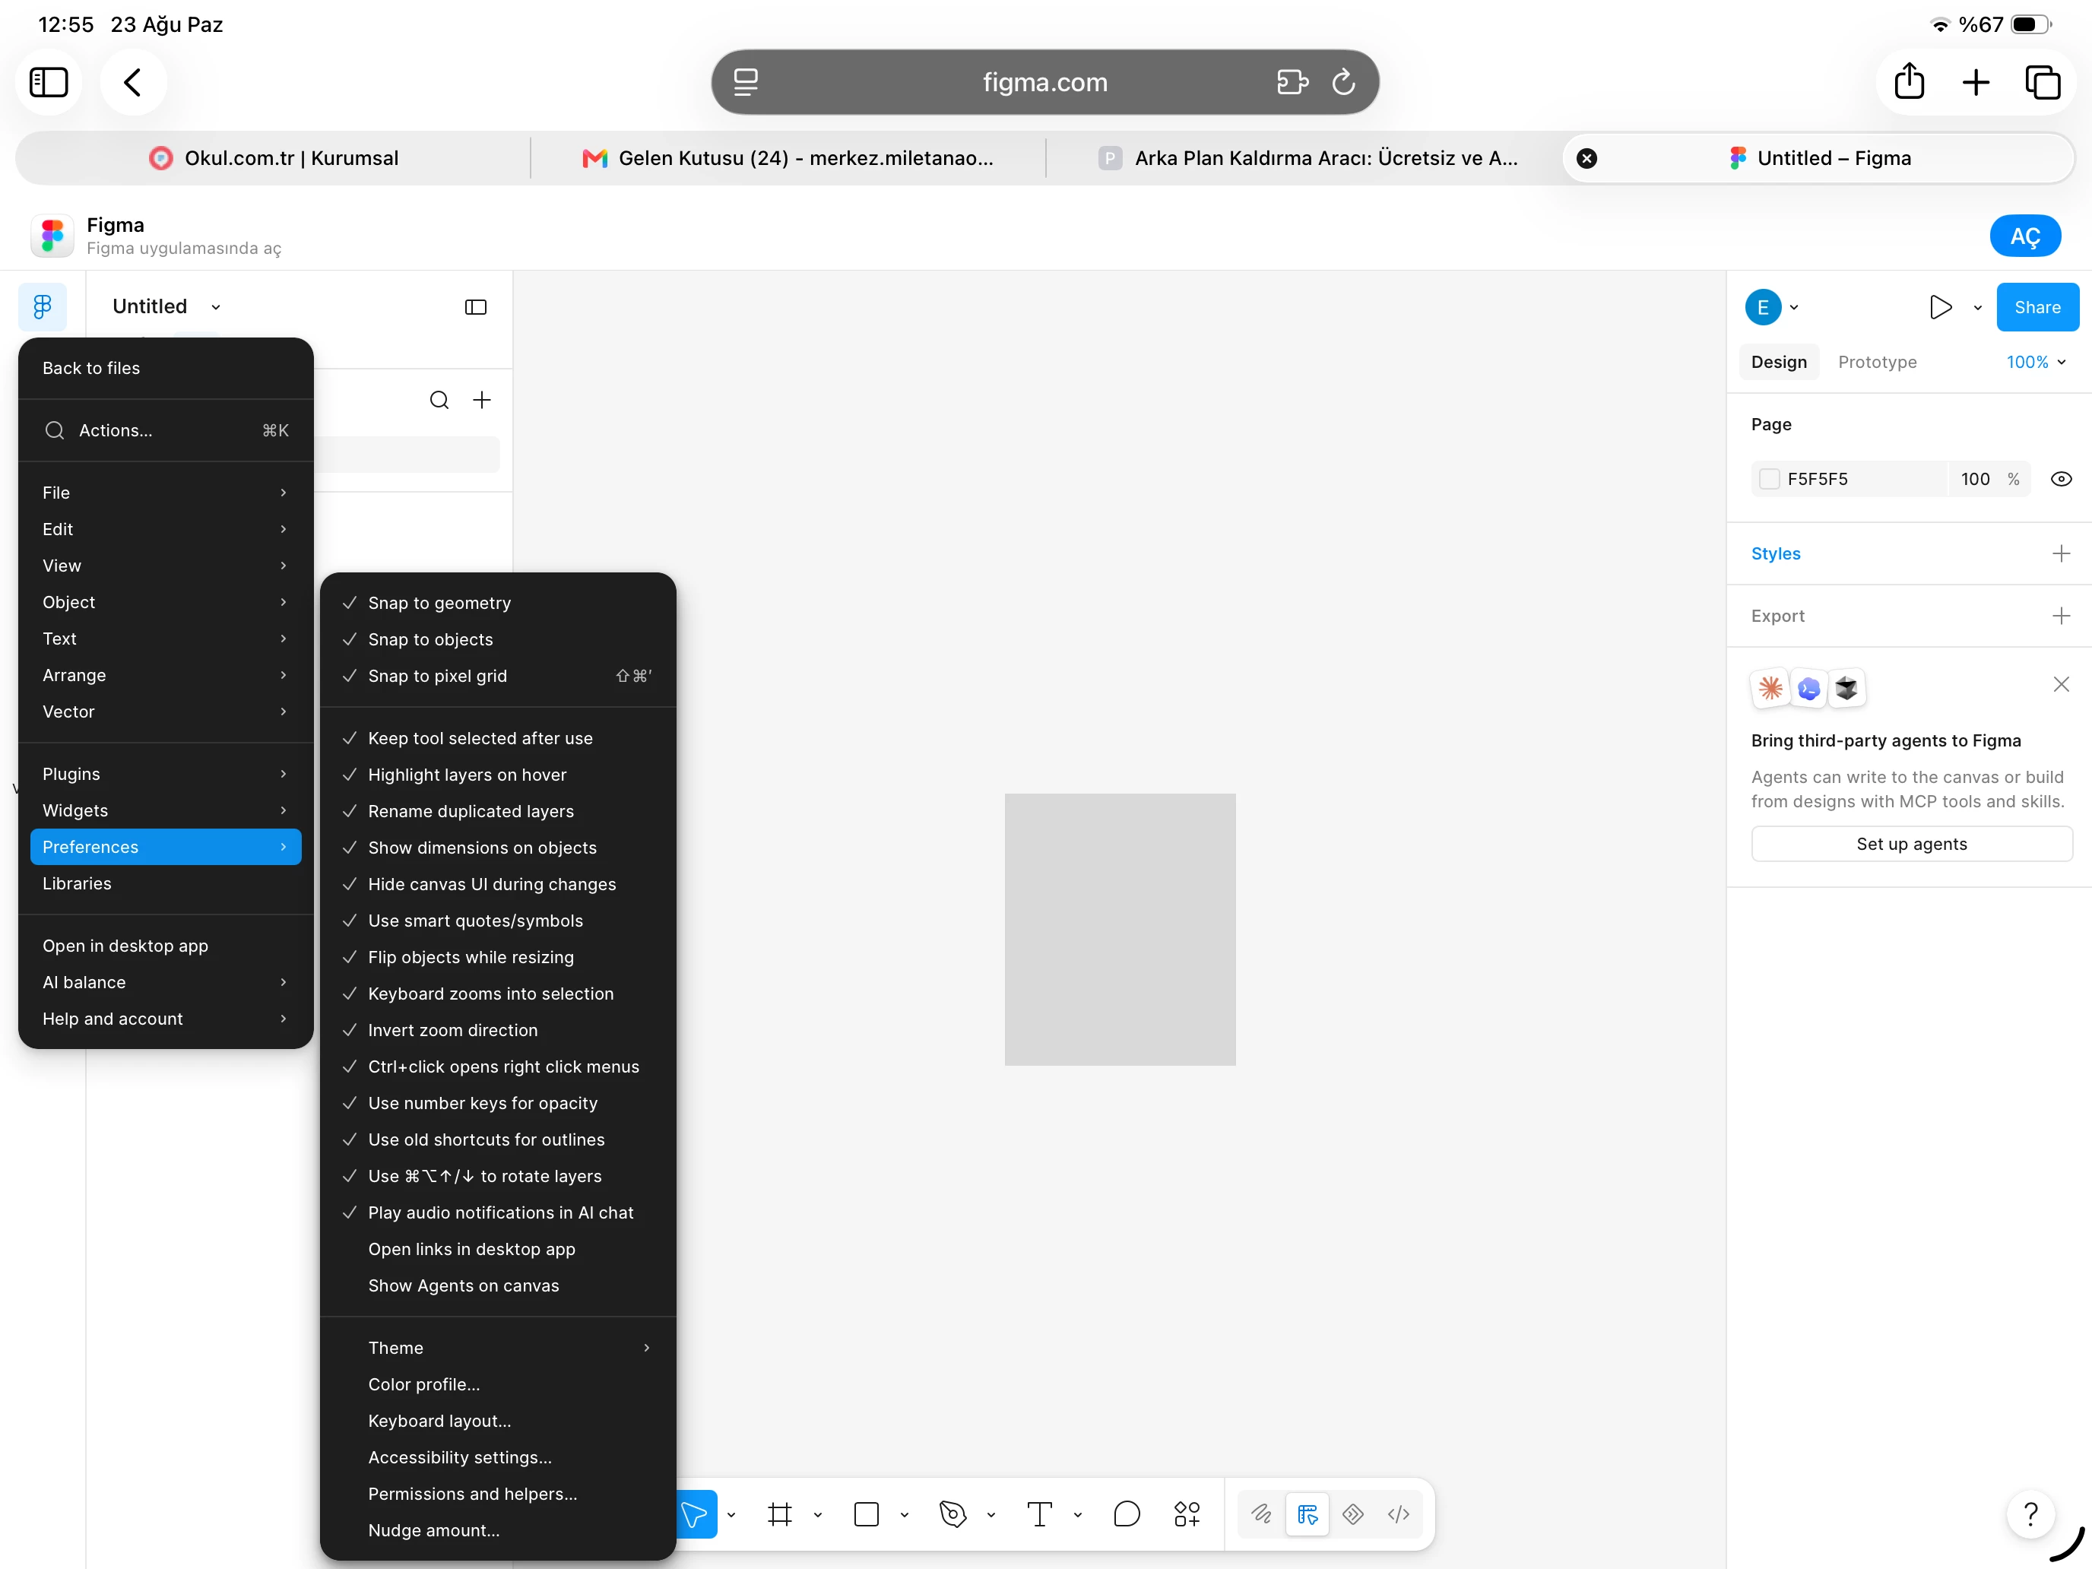Open the Arrange menu
This screenshot has width=2092, height=1569.
(166, 675)
